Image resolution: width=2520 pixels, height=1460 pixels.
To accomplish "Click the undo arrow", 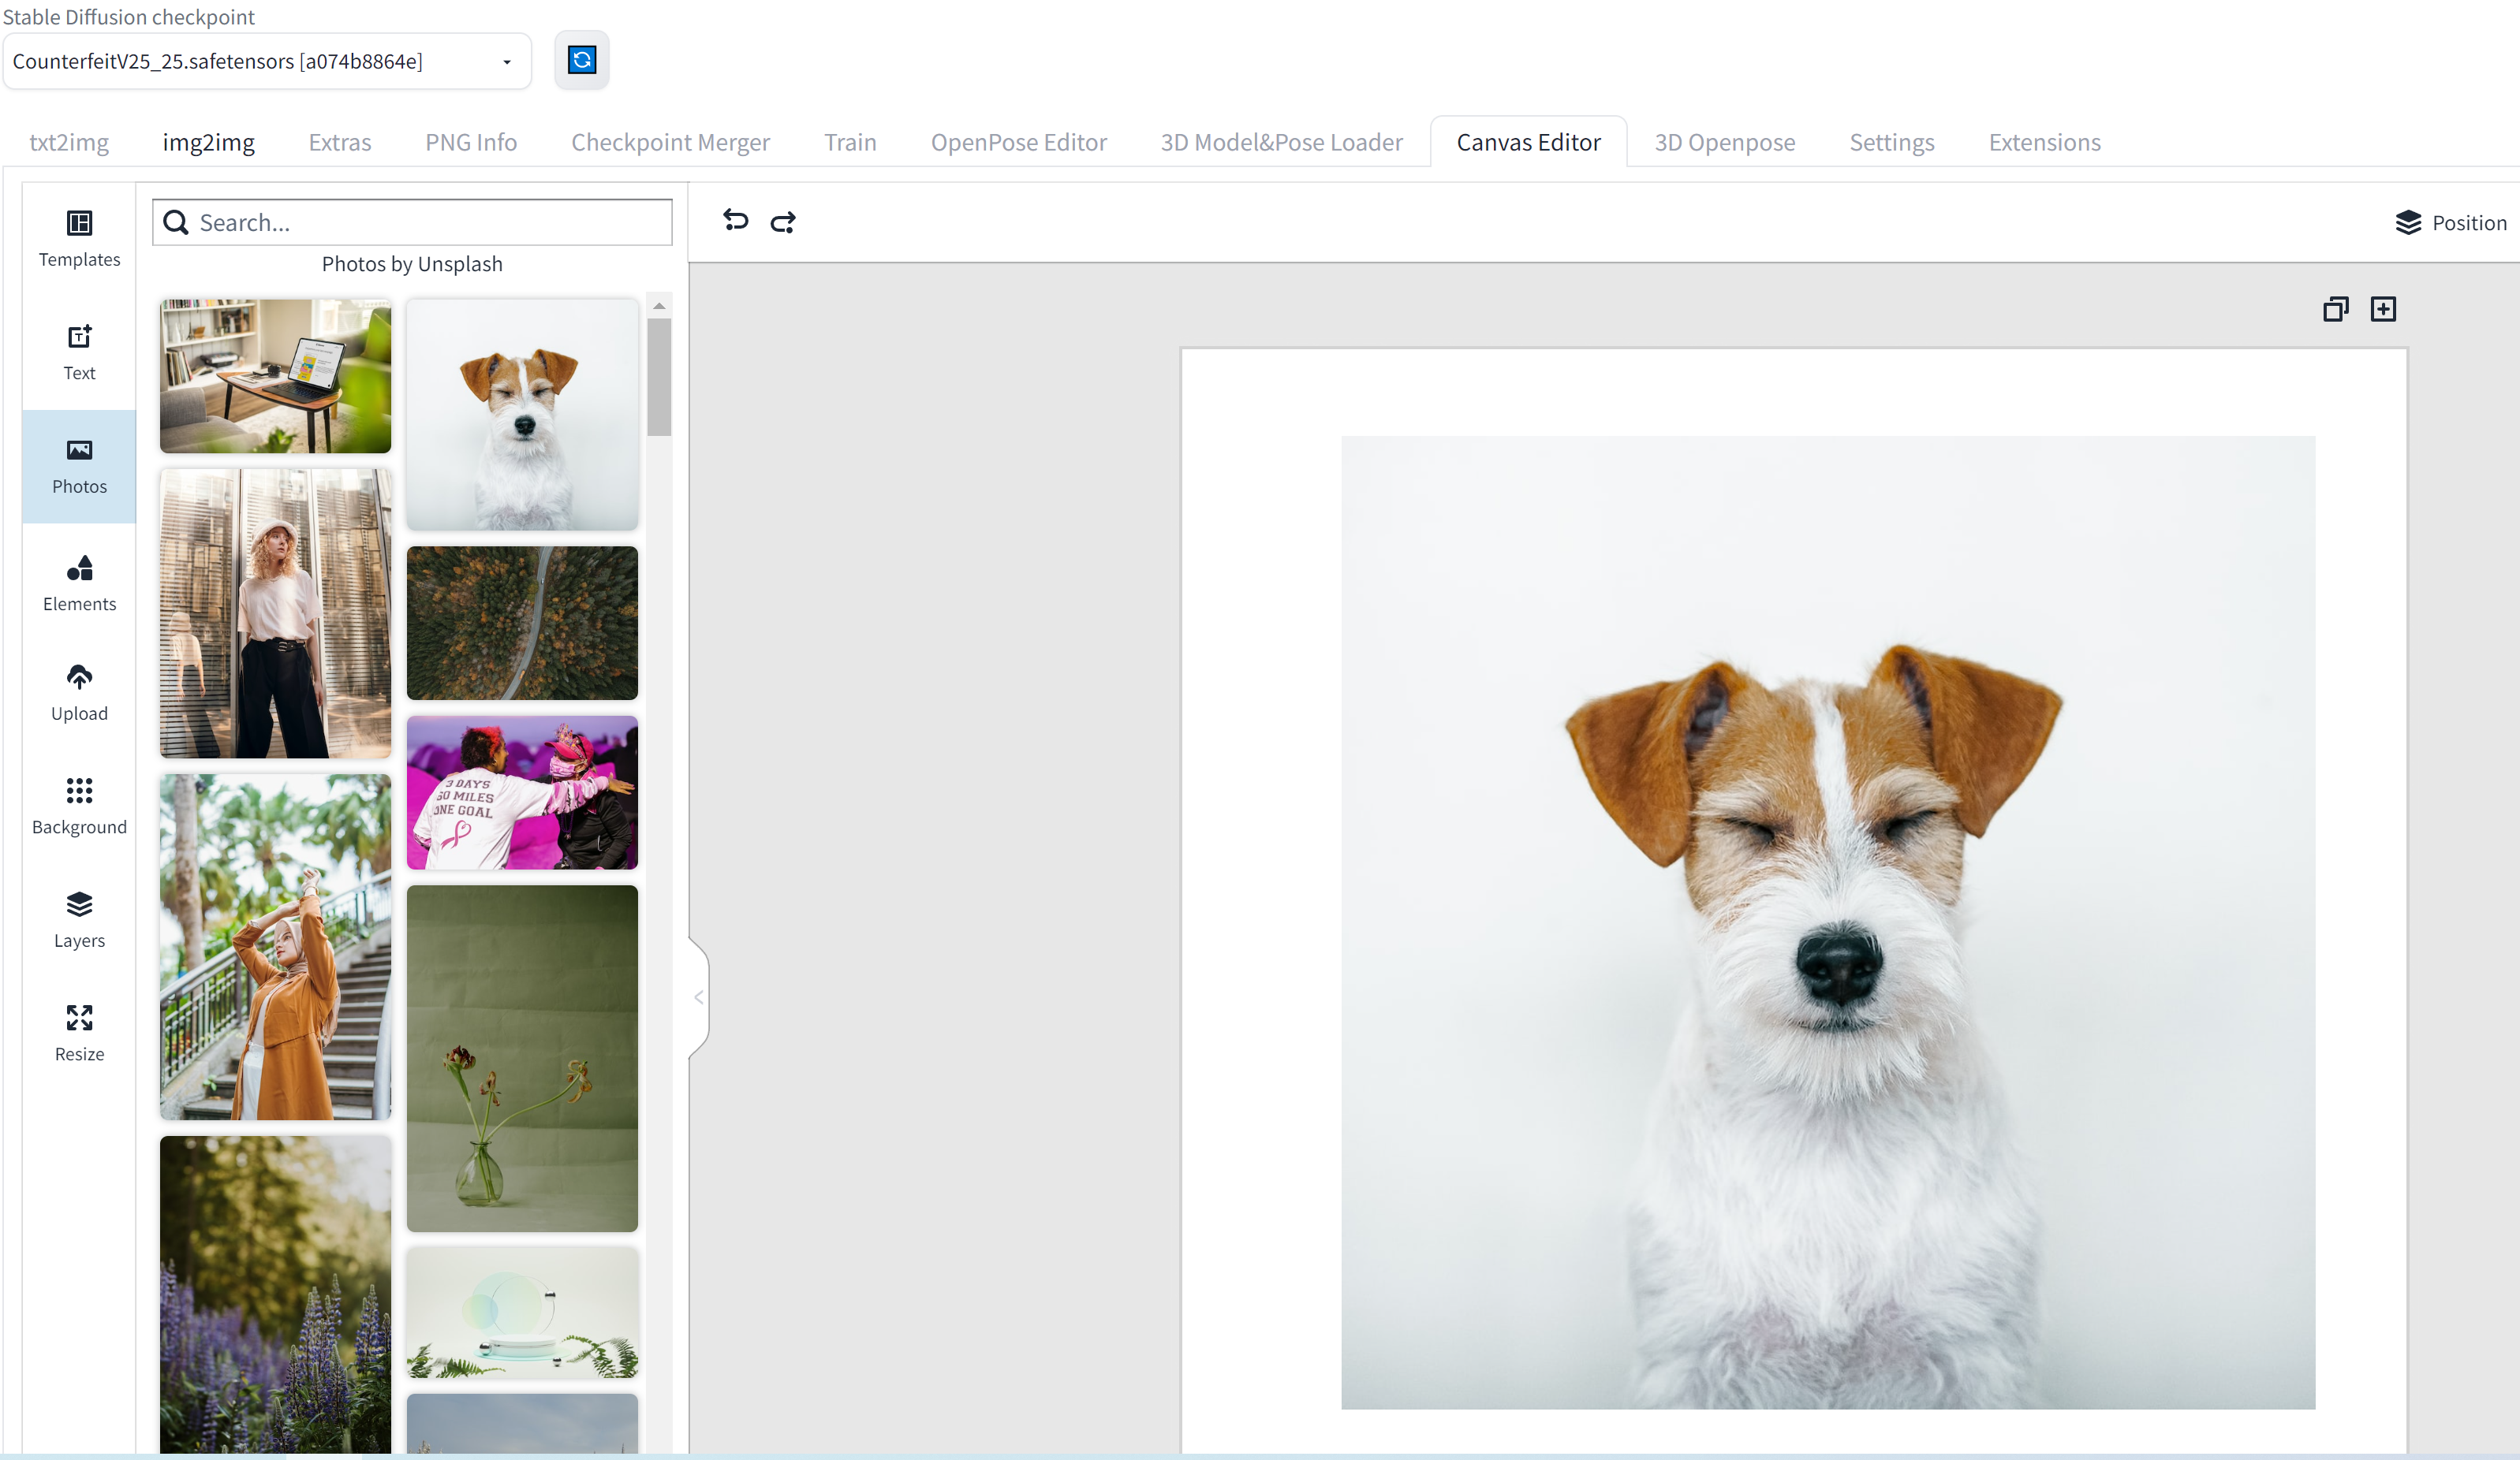I will pos(735,221).
